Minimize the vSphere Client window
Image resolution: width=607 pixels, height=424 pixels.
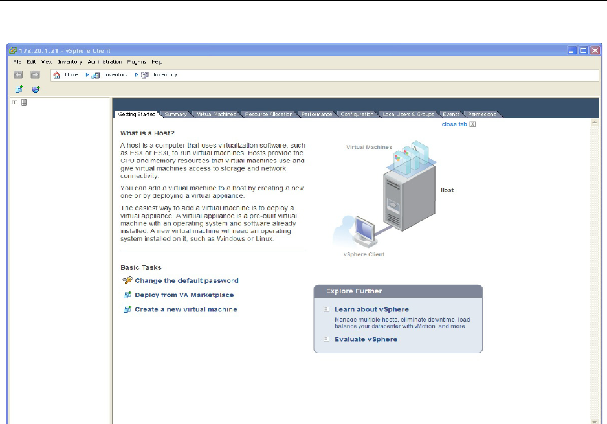(x=572, y=50)
